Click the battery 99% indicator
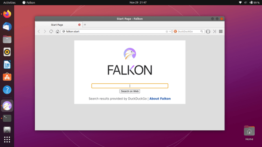This screenshot has width=262, height=147. pos(255,2)
